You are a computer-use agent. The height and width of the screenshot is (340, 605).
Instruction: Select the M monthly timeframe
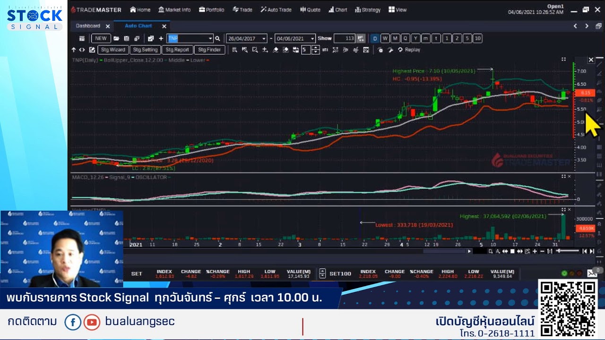(x=395, y=38)
